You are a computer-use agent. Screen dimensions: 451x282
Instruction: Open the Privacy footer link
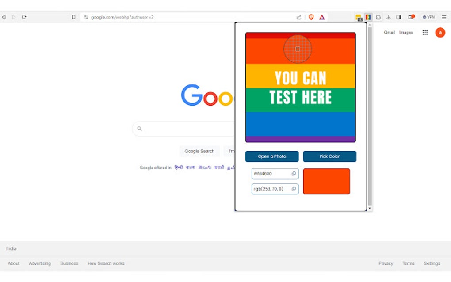[x=386, y=263]
